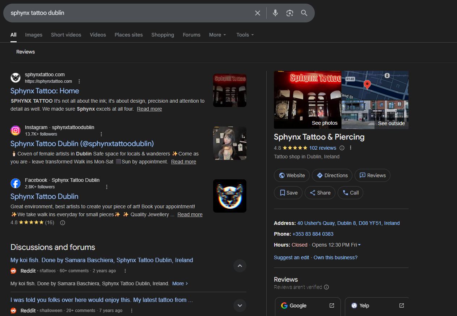Click the info icon beside the Facebook 4.8 rating
Screen dimensions: 457x316
pyautogui.click(x=62, y=222)
